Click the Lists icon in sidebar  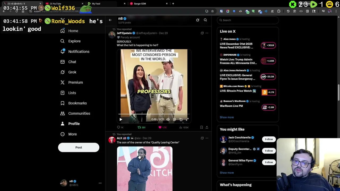[62, 93]
